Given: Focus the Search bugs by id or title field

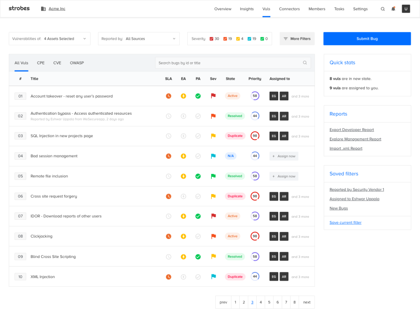Looking at the screenshot, I should point(233,63).
